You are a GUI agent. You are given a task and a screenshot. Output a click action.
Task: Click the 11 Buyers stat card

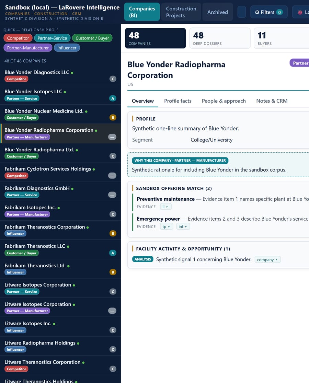point(282,38)
